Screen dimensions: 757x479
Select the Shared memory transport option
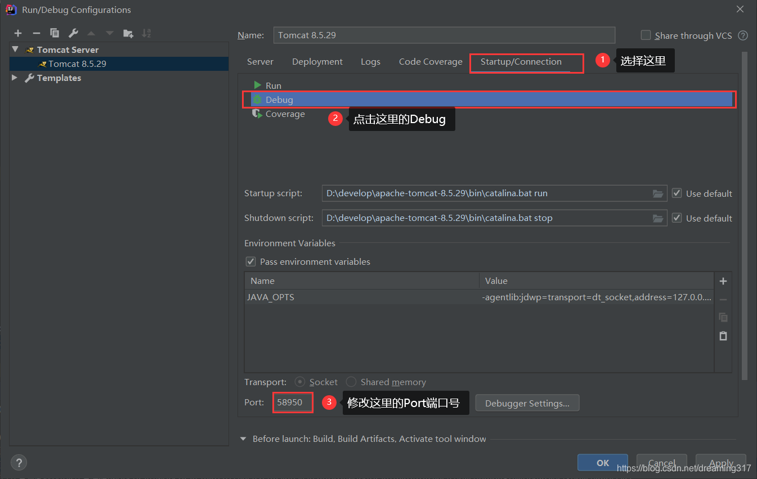click(x=351, y=382)
